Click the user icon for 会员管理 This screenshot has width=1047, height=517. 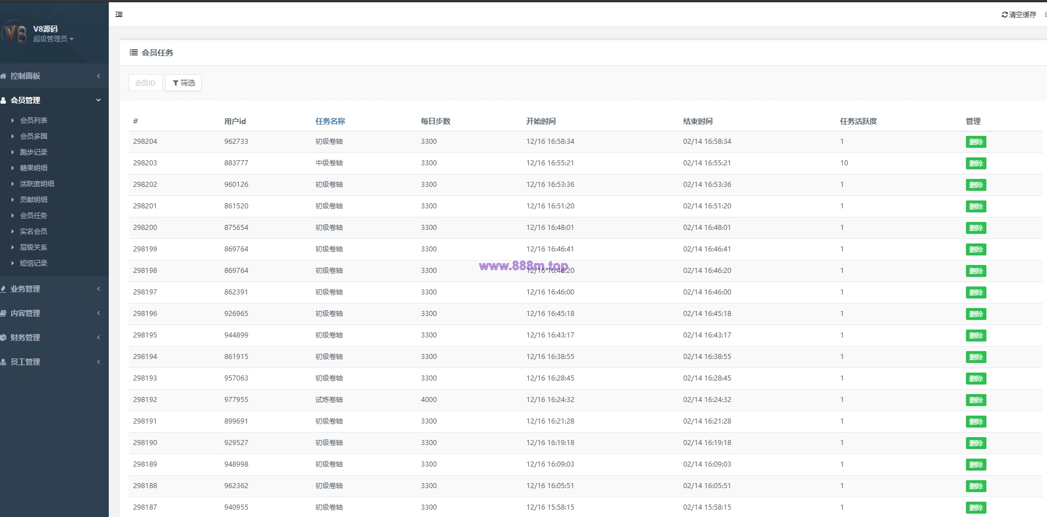(3, 100)
